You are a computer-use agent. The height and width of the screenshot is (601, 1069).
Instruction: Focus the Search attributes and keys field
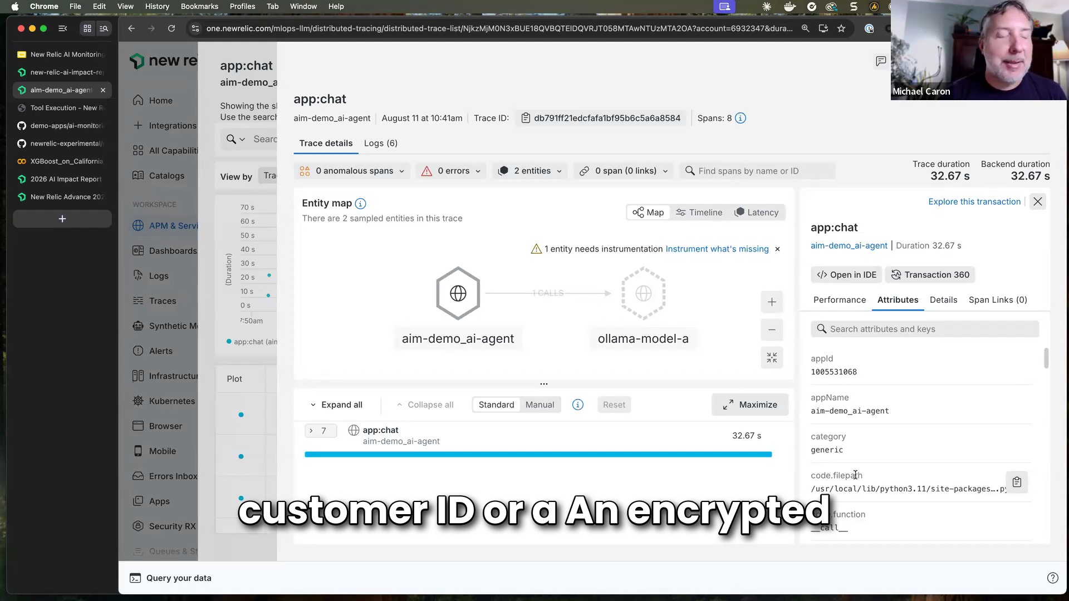(924, 329)
